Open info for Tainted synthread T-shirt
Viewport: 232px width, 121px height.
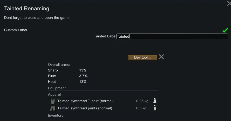(x=155, y=101)
